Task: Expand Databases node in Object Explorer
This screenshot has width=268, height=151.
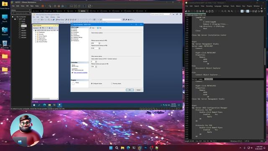Action: 36,32
